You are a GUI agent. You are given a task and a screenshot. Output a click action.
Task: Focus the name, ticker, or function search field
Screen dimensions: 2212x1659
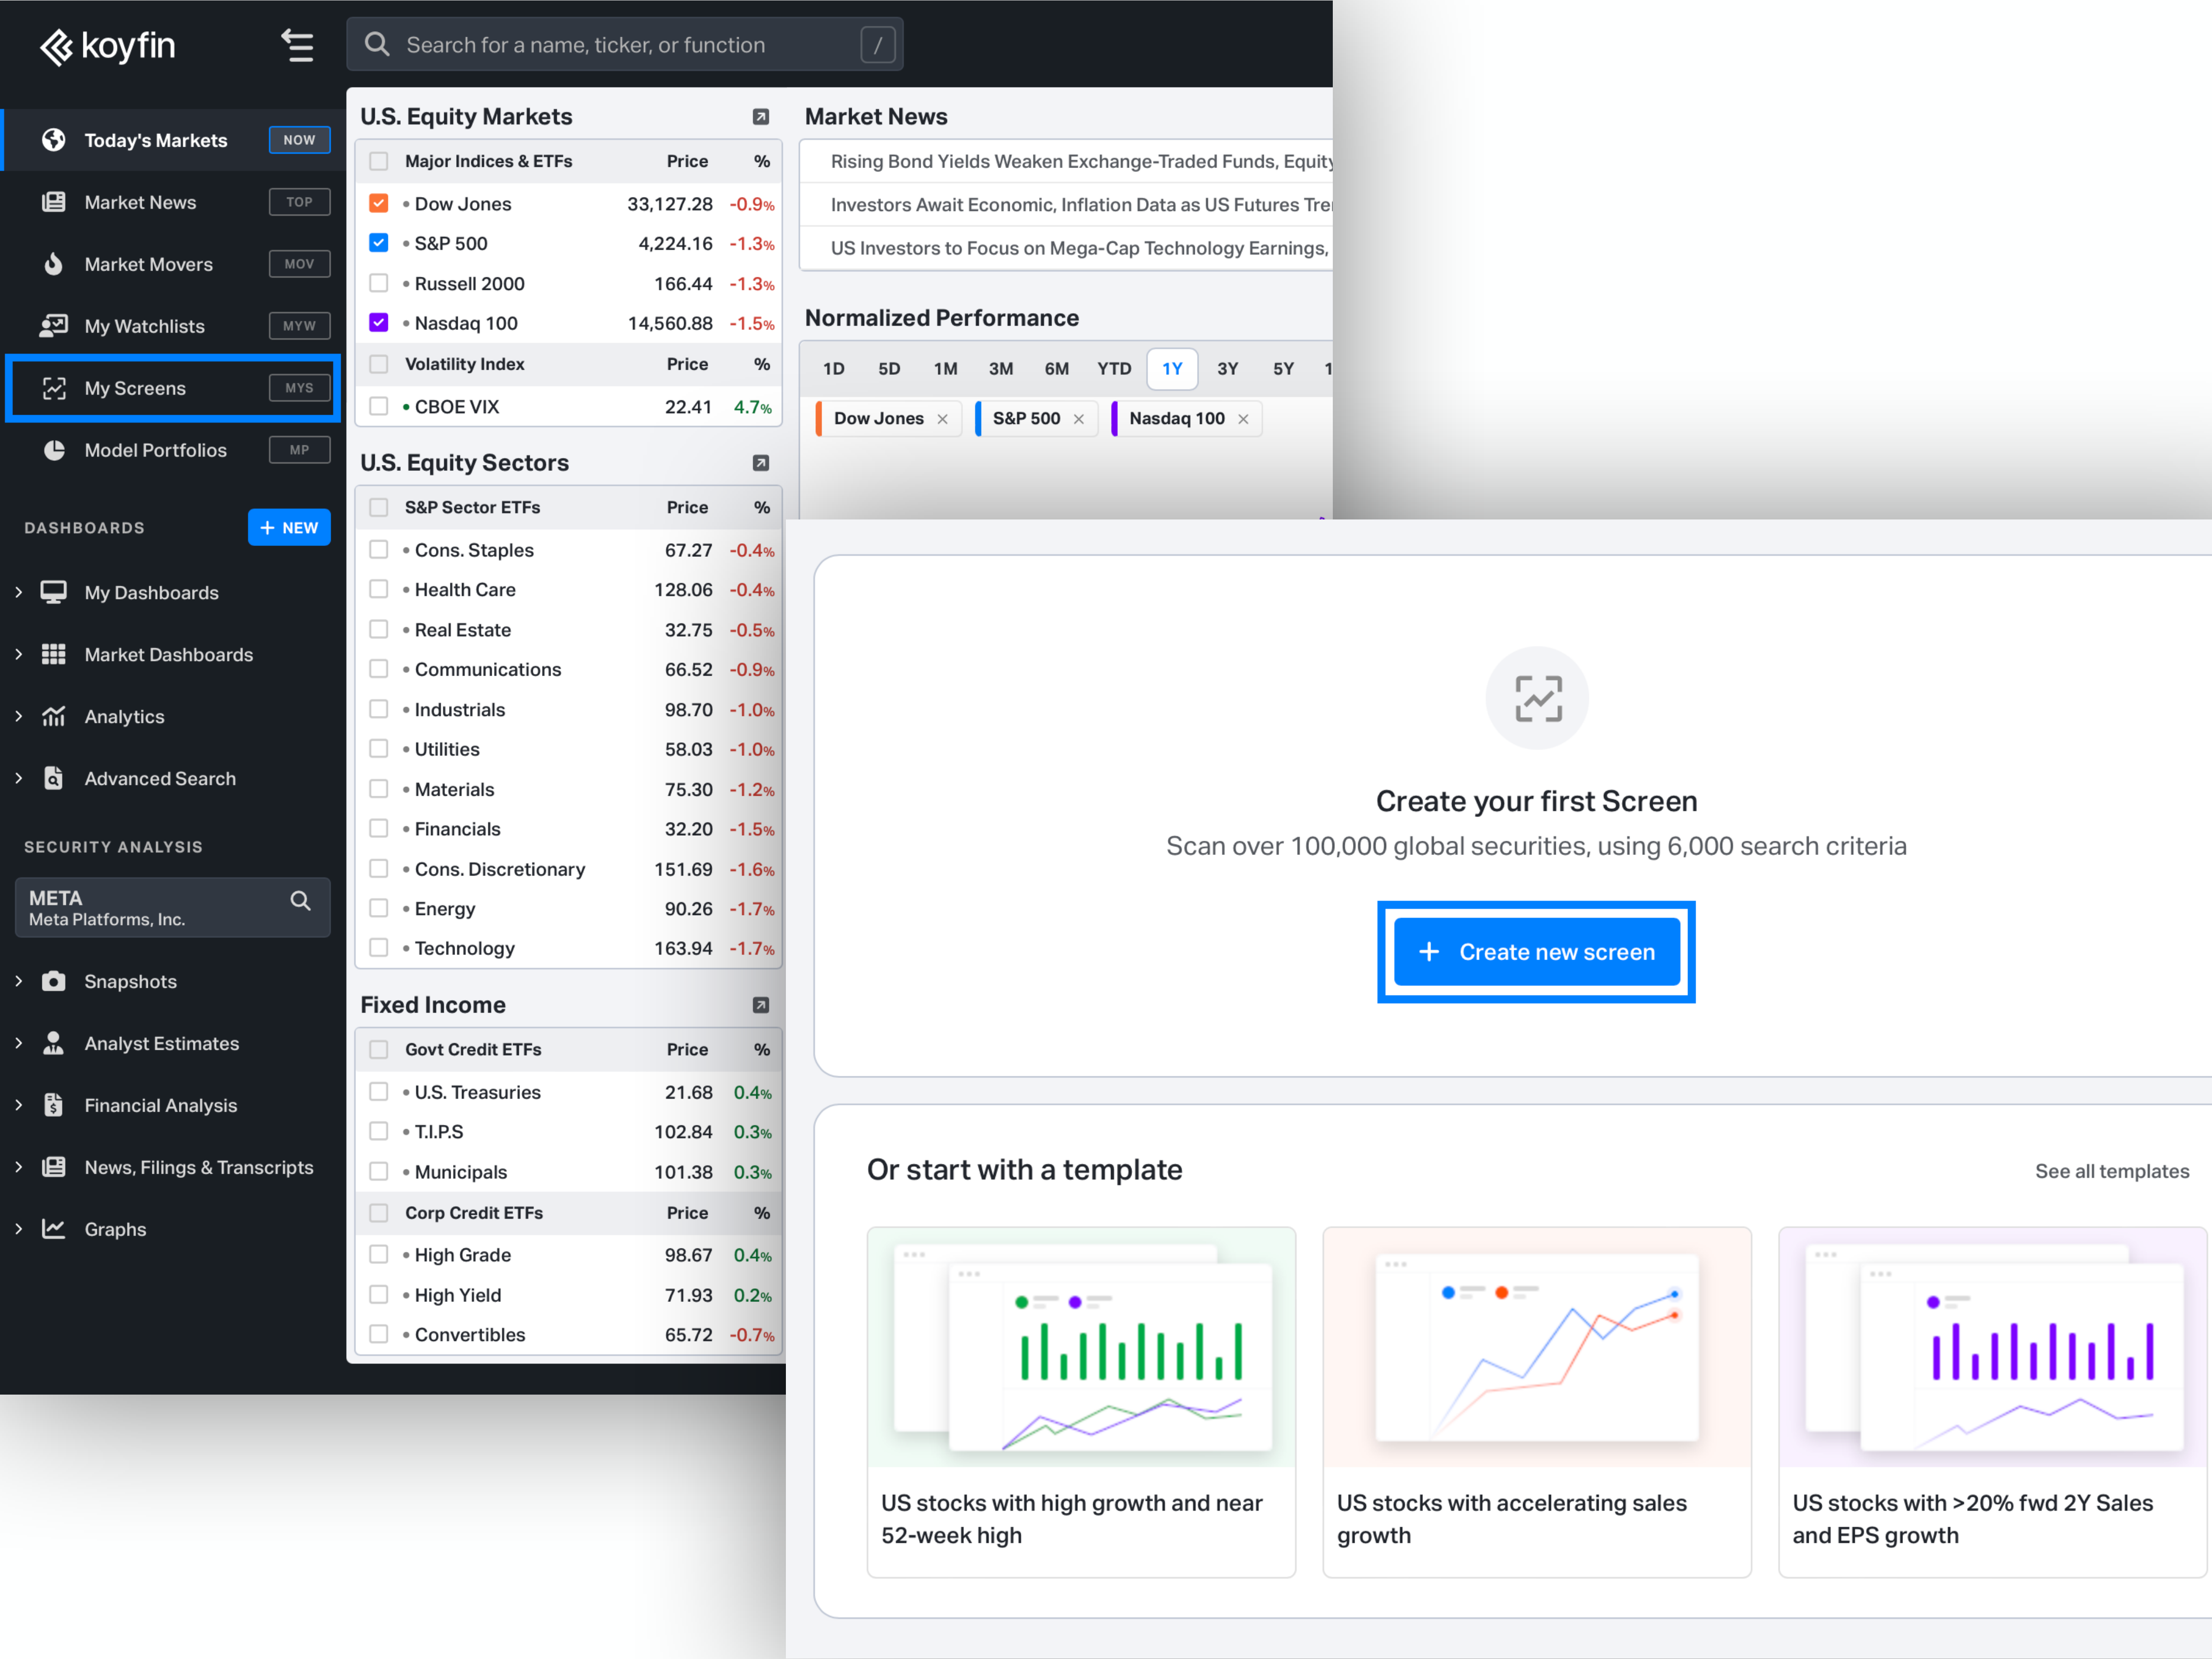pyautogui.click(x=625, y=44)
